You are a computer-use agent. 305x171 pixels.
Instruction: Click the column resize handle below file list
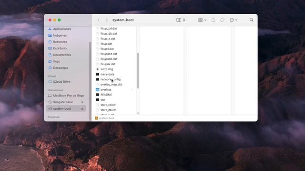point(138,113)
